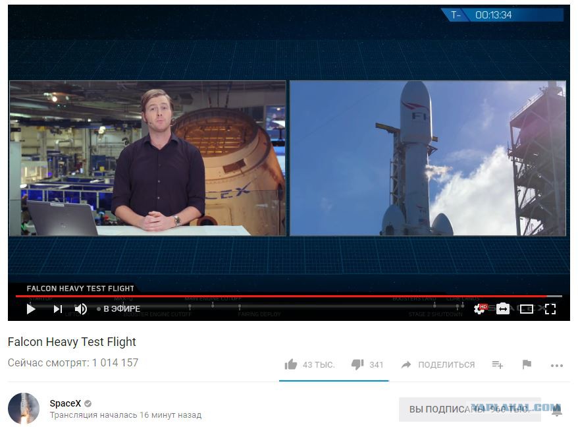The height and width of the screenshot is (427, 578).
Task: Click the play button in the player
Action: pyautogui.click(x=32, y=309)
